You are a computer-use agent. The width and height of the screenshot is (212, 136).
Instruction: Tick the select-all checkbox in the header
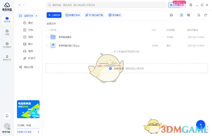point(48,30)
